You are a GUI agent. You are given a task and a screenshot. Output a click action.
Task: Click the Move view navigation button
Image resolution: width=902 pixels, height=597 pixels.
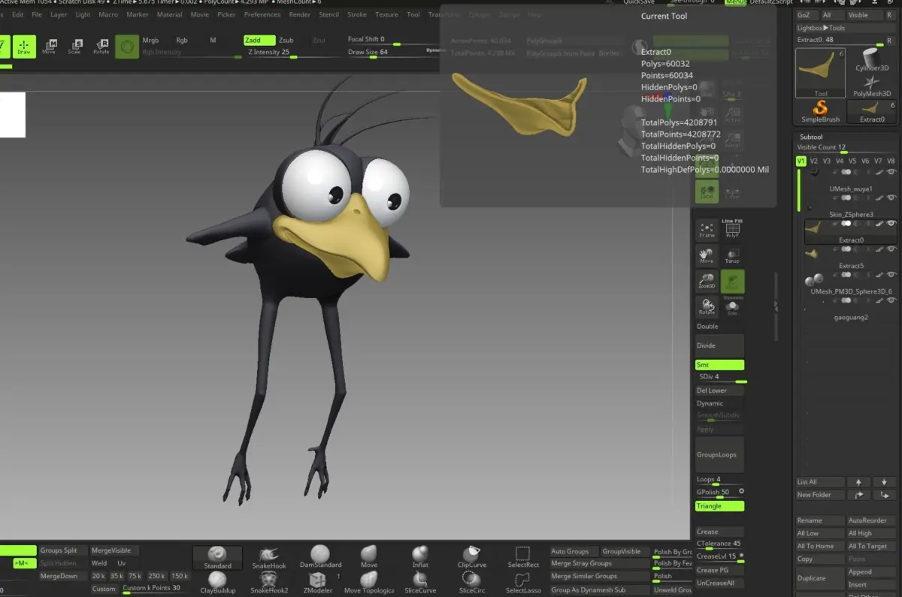(x=707, y=255)
